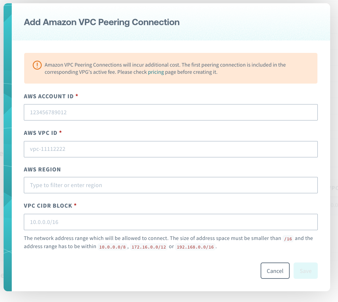Select the VPC CIDR Block text field

point(170,222)
